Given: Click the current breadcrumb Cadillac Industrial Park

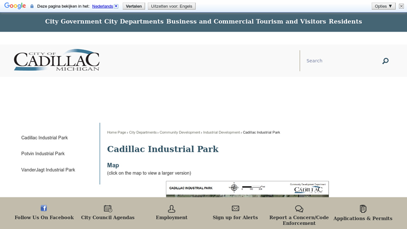Looking at the screenshot, I should click(261, 132).
